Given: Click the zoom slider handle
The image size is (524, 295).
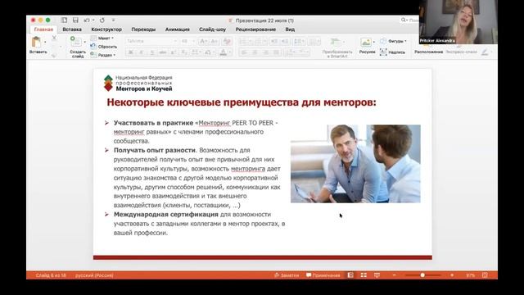Looking at the screenshot, I should tap(422, 275).
